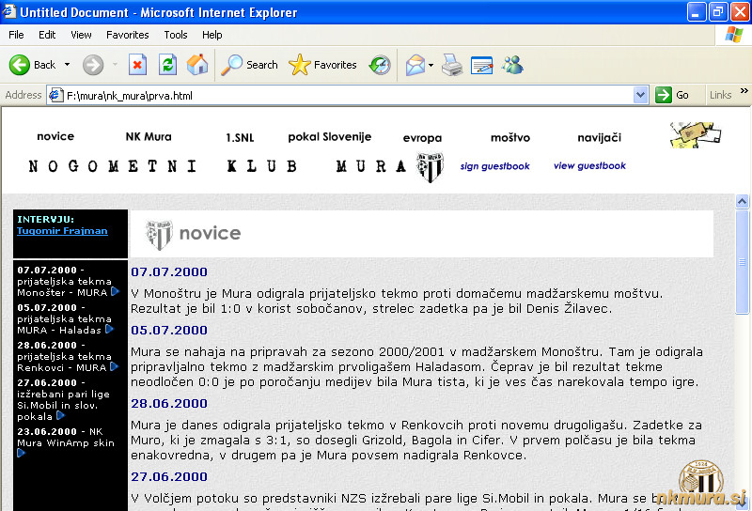752x511 pixels.
Task: Open the Favorites menu
Action: coord(127,35)
